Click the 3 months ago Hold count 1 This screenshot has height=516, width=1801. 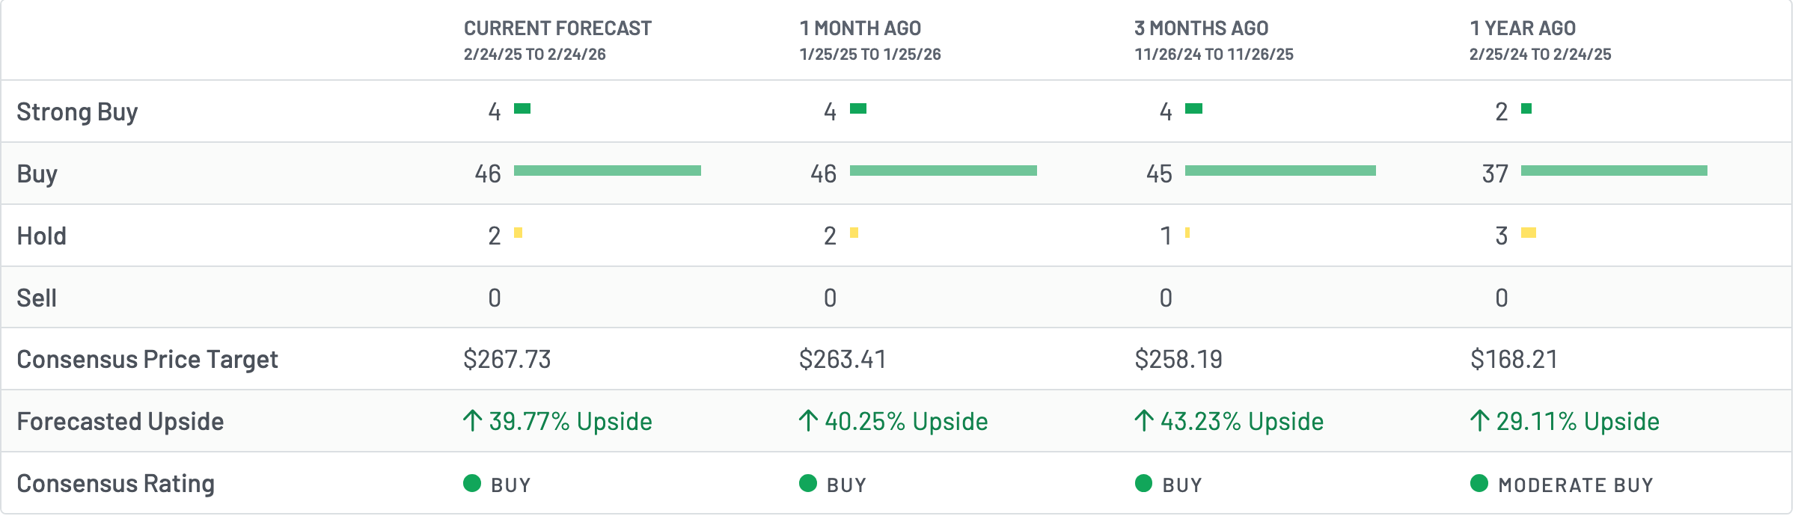[1166, 236]
